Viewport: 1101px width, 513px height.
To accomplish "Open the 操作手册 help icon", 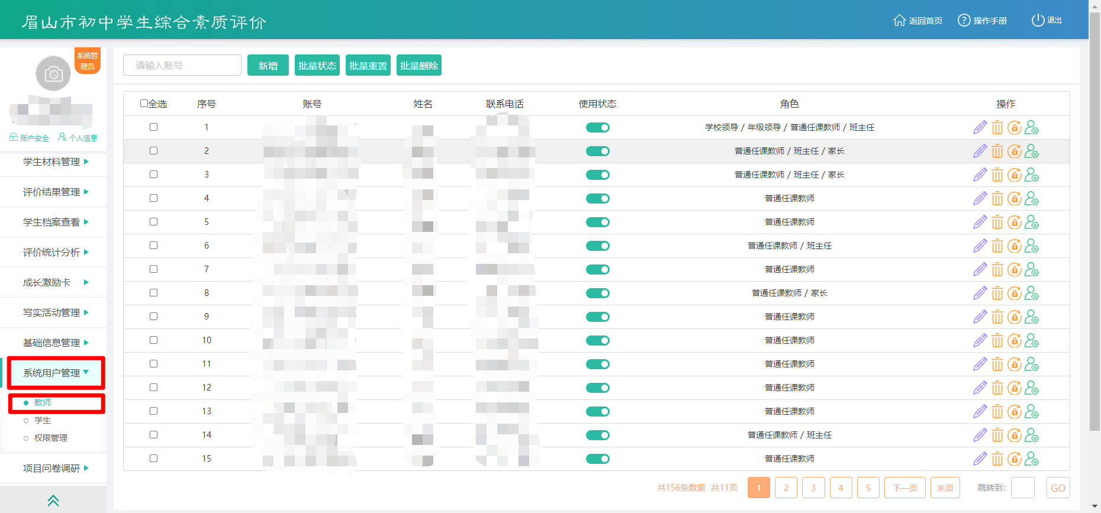I will click(x=964, y=20).
